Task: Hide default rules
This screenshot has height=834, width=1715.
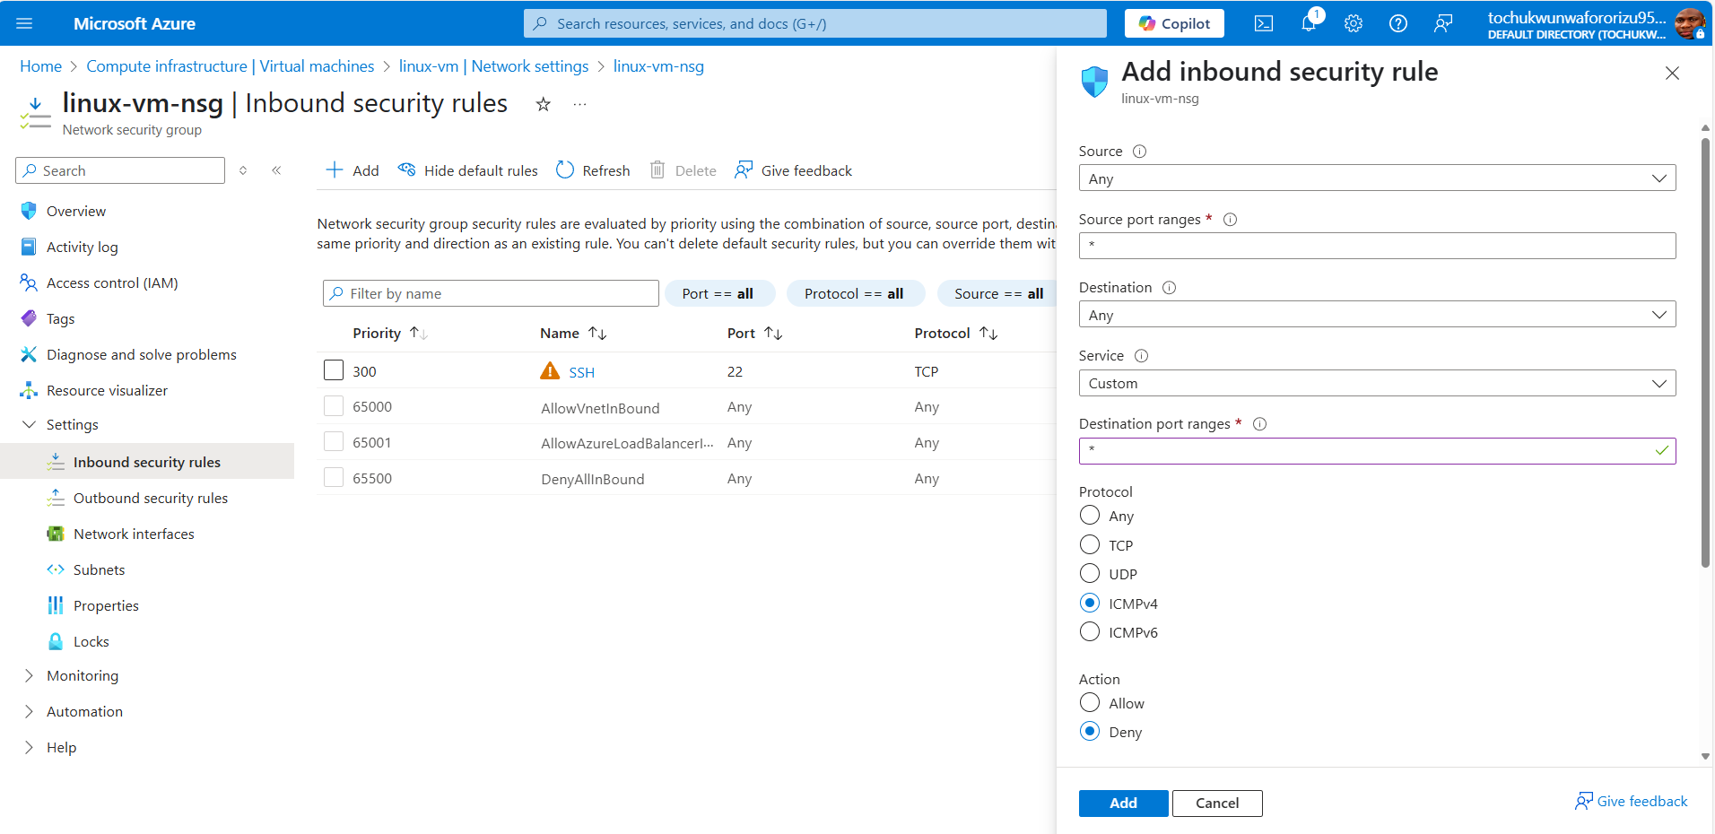Action: pyautogui.click(x=468, y=170)
